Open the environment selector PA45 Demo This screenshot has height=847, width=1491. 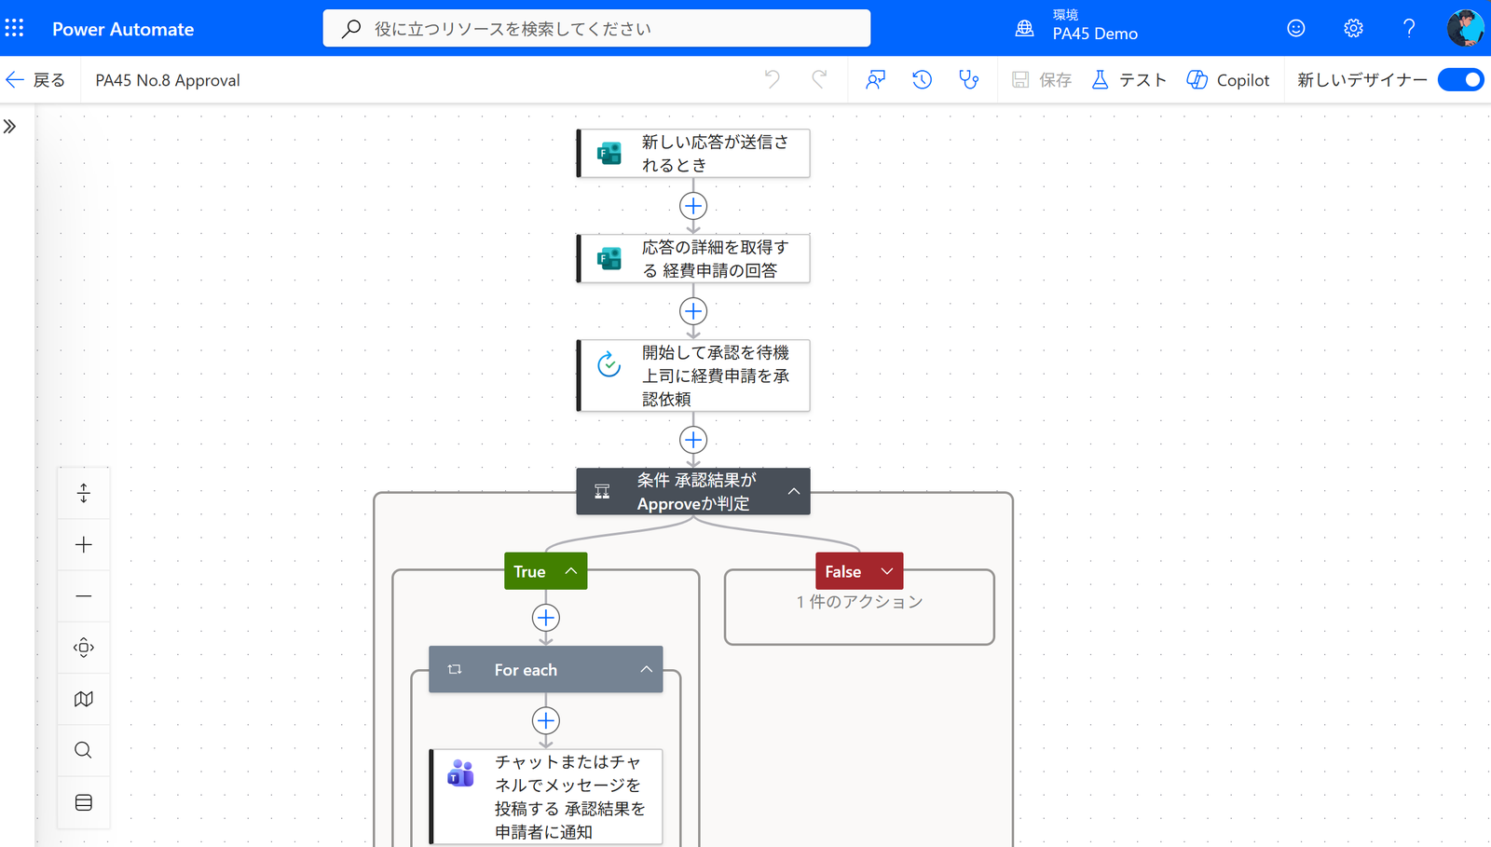pyautogui.click(x=1077, y=27)
